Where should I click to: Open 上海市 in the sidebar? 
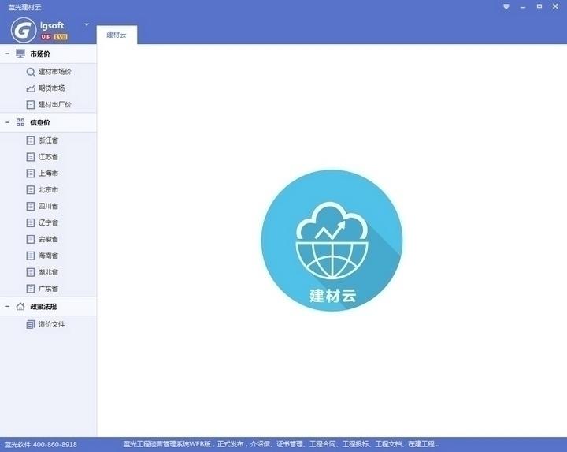click(49, 174)
